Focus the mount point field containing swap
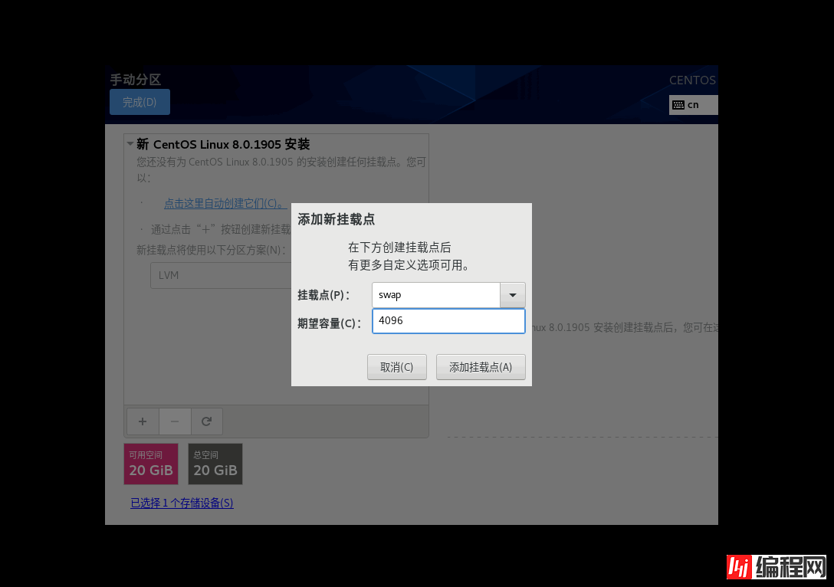The image size is (834, 587). click(x=435, y=295)
